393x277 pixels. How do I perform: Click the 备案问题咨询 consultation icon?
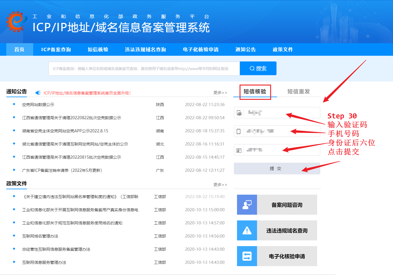tap(247, 205)
